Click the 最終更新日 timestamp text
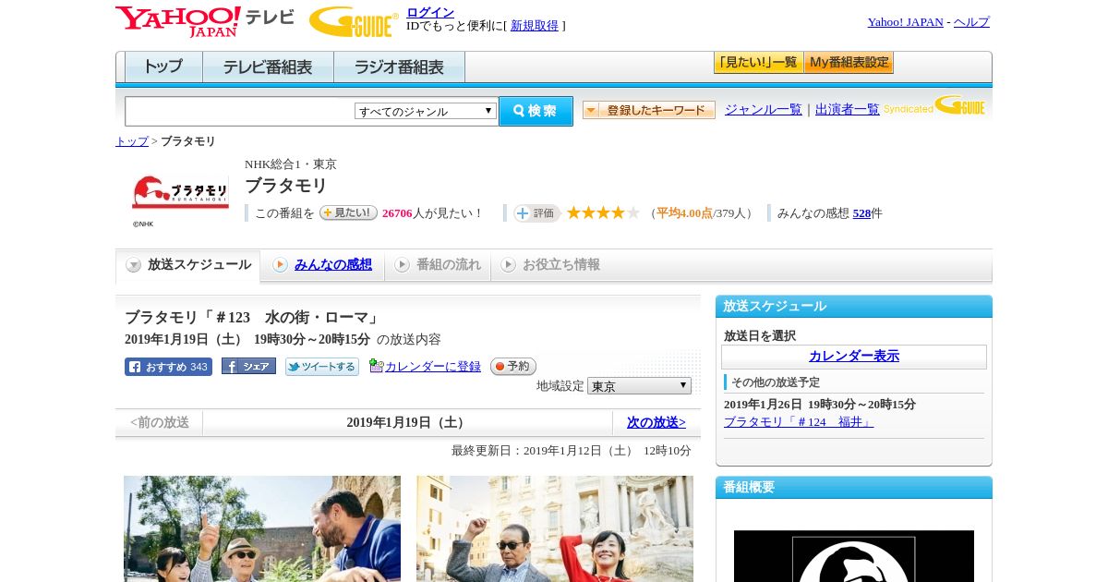 (x=572, y=451)
